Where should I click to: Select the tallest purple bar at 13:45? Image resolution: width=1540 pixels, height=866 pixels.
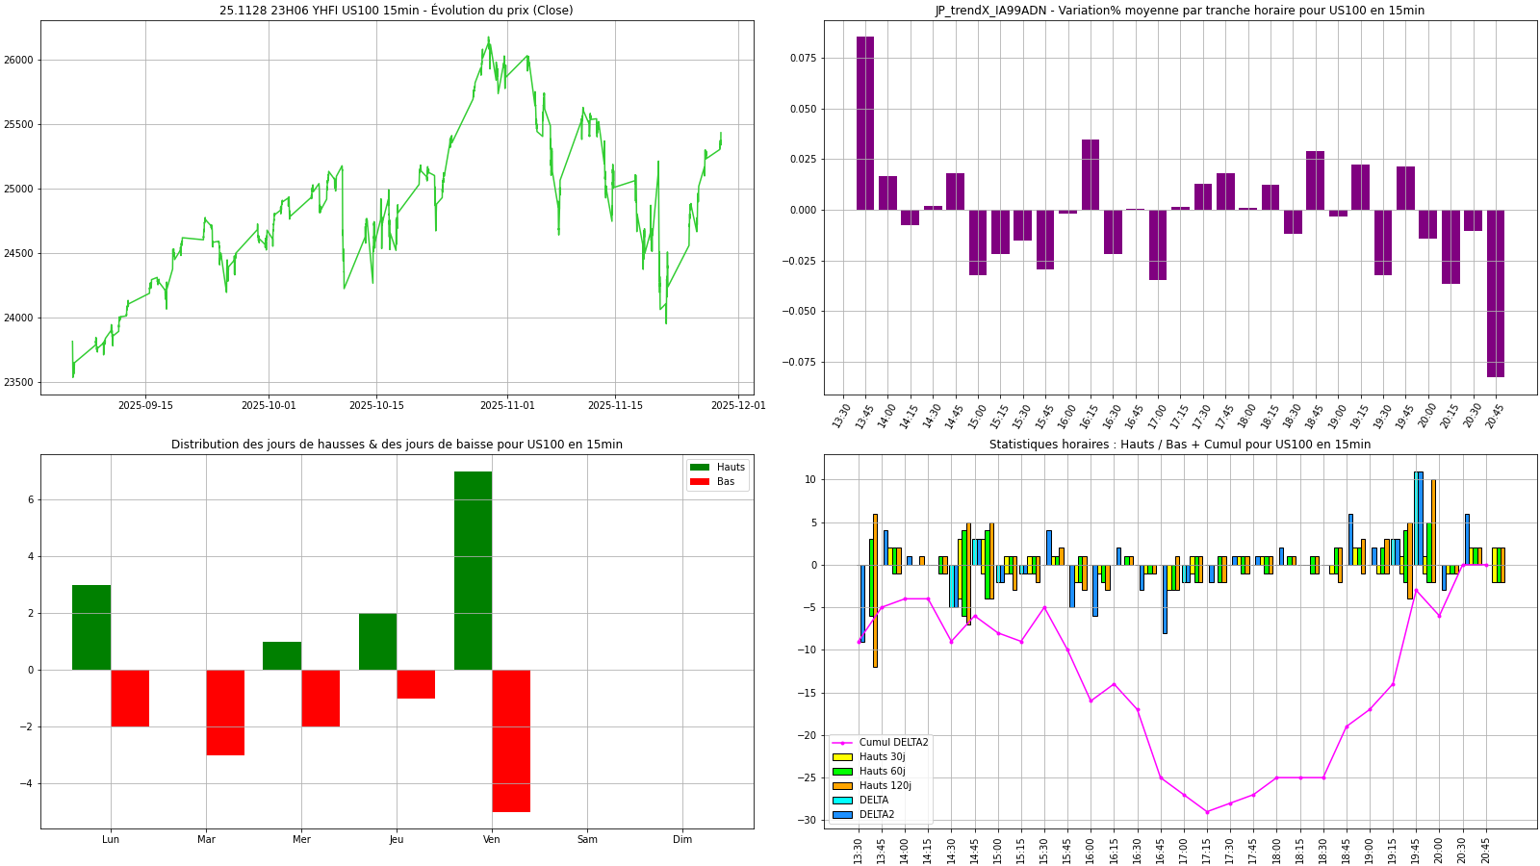(x=865, y=123)
